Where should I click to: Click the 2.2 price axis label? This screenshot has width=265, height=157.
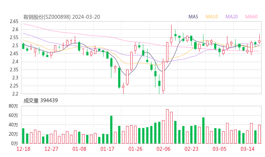(x=15, y=94)
